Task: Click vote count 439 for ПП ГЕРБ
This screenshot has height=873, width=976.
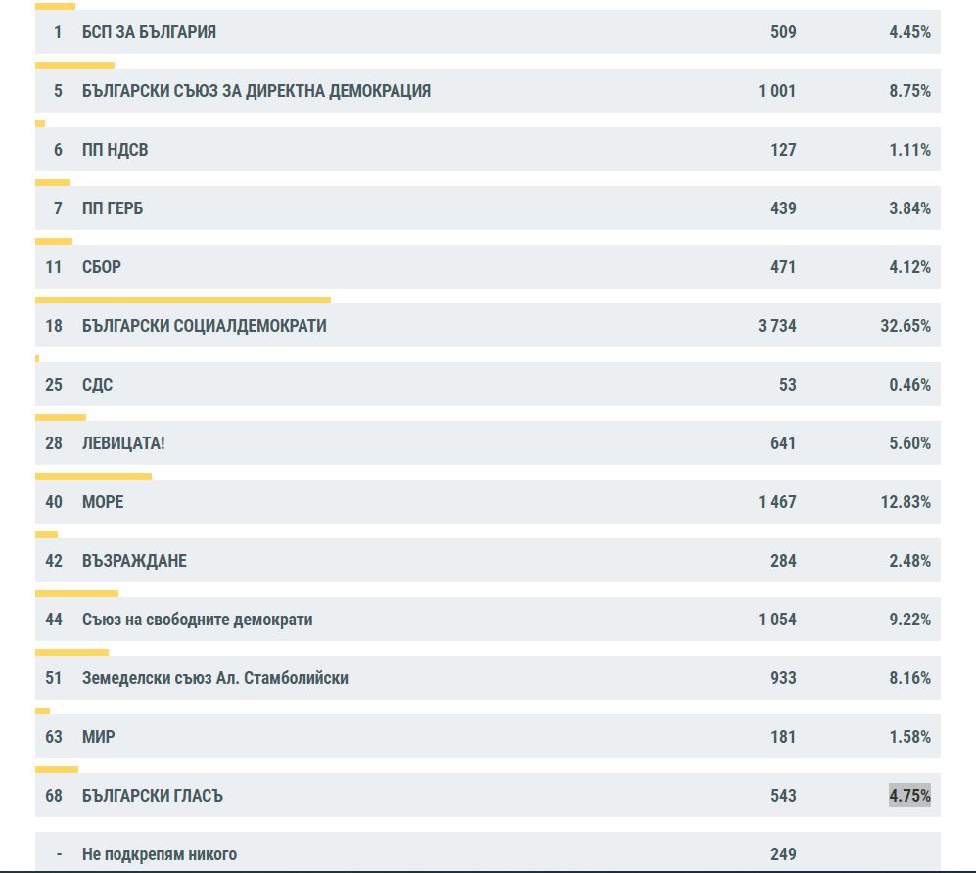Action: [x=783, y=208]
